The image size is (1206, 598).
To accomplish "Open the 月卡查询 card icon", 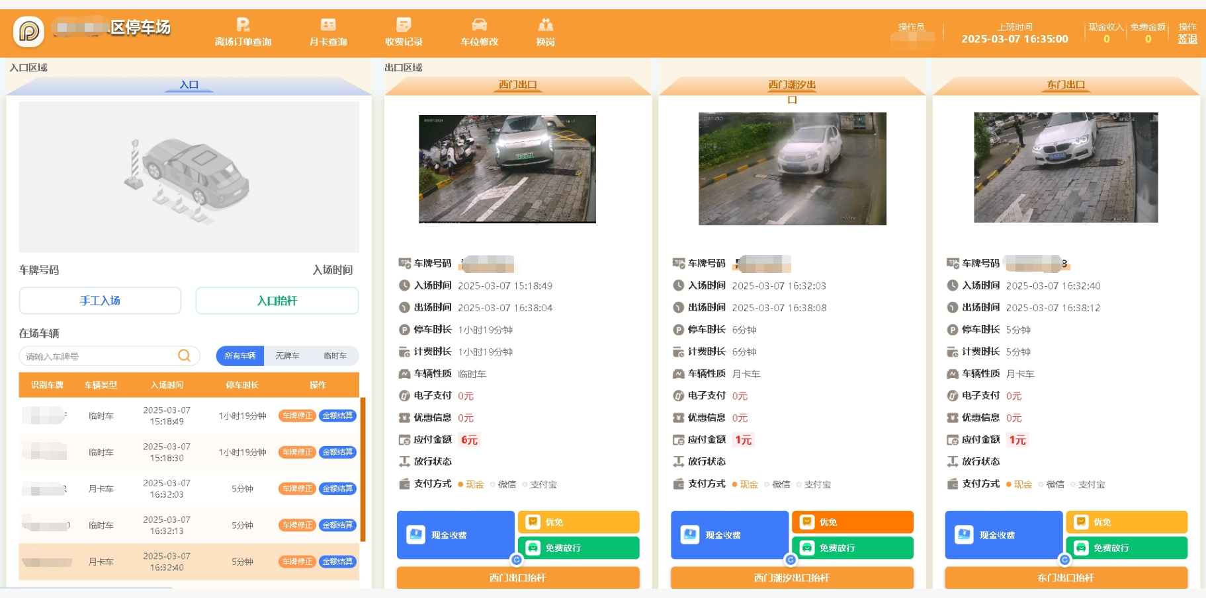I will [x=328, y=25].
